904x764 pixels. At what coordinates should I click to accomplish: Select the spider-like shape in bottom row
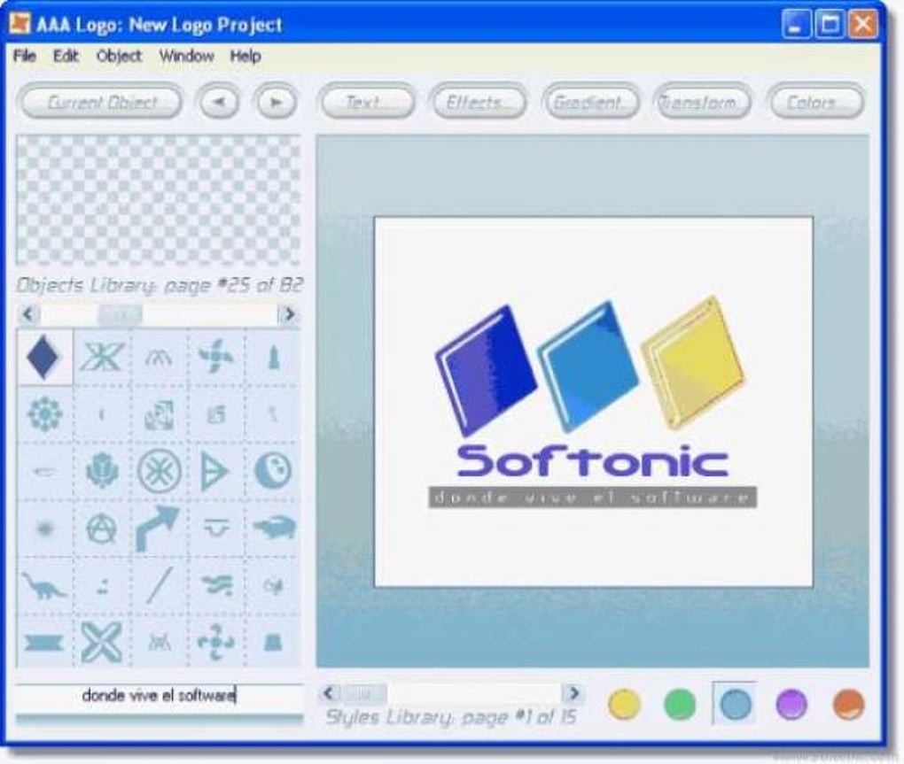pyautogui.click(x=160, y=642)
